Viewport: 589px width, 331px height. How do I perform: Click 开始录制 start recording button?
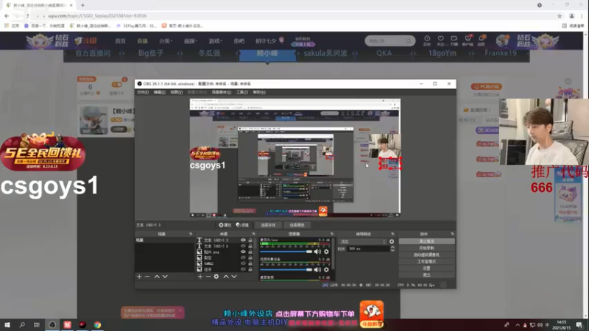[427, 248]
